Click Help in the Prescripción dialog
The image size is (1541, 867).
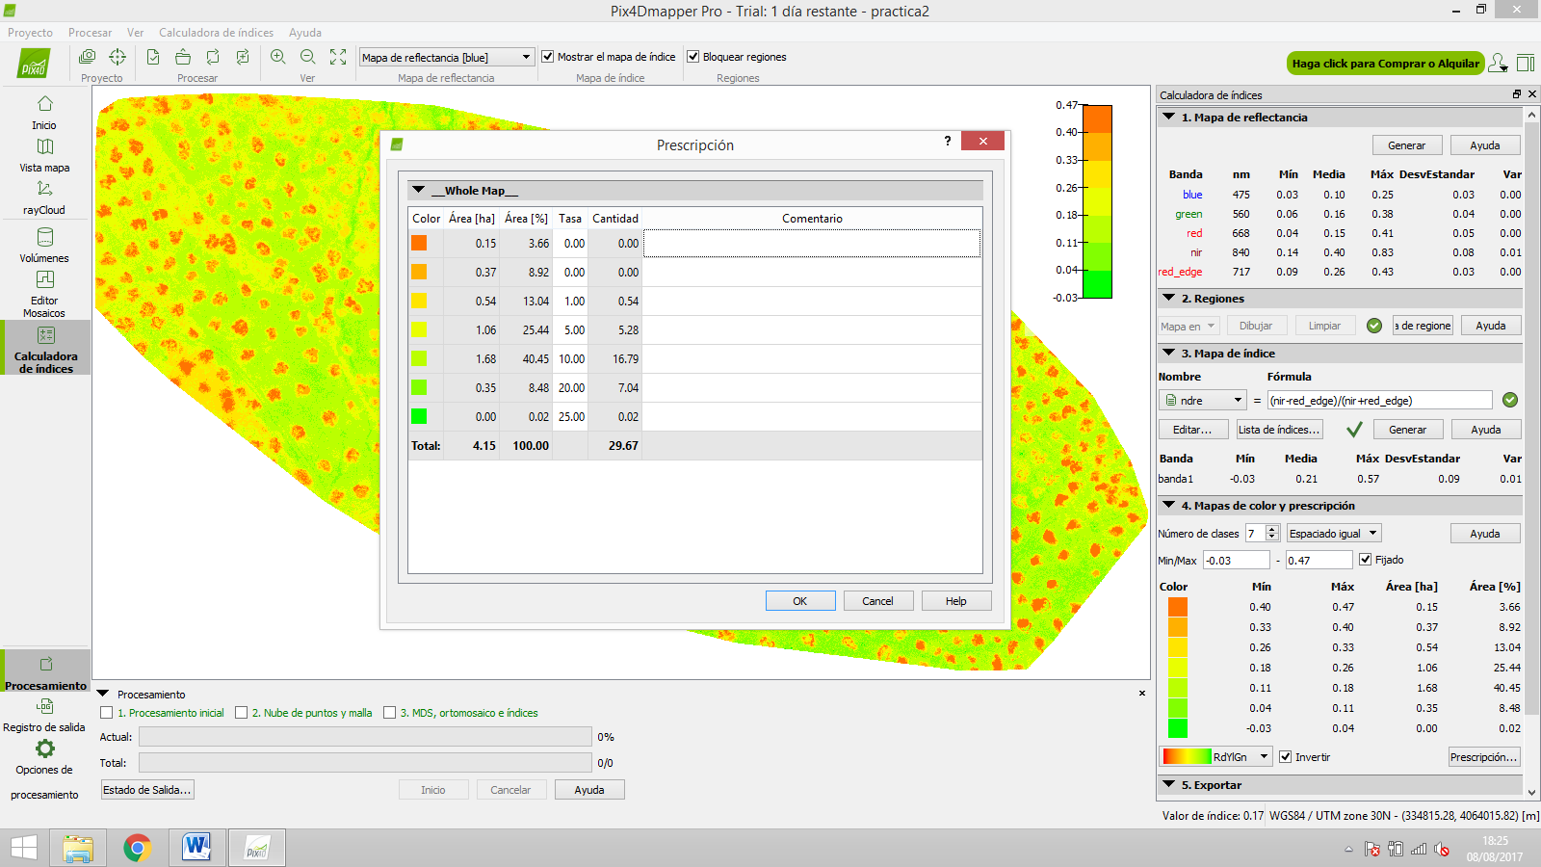pos(955,600)
